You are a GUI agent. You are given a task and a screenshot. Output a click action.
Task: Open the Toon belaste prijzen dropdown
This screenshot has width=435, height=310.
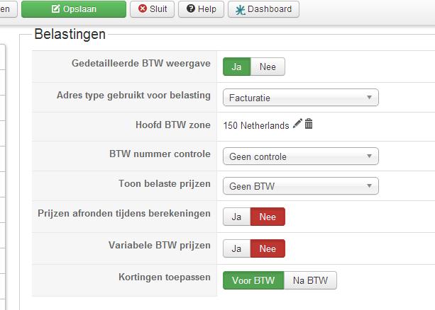pyautogui.click(x=300, y=187)
